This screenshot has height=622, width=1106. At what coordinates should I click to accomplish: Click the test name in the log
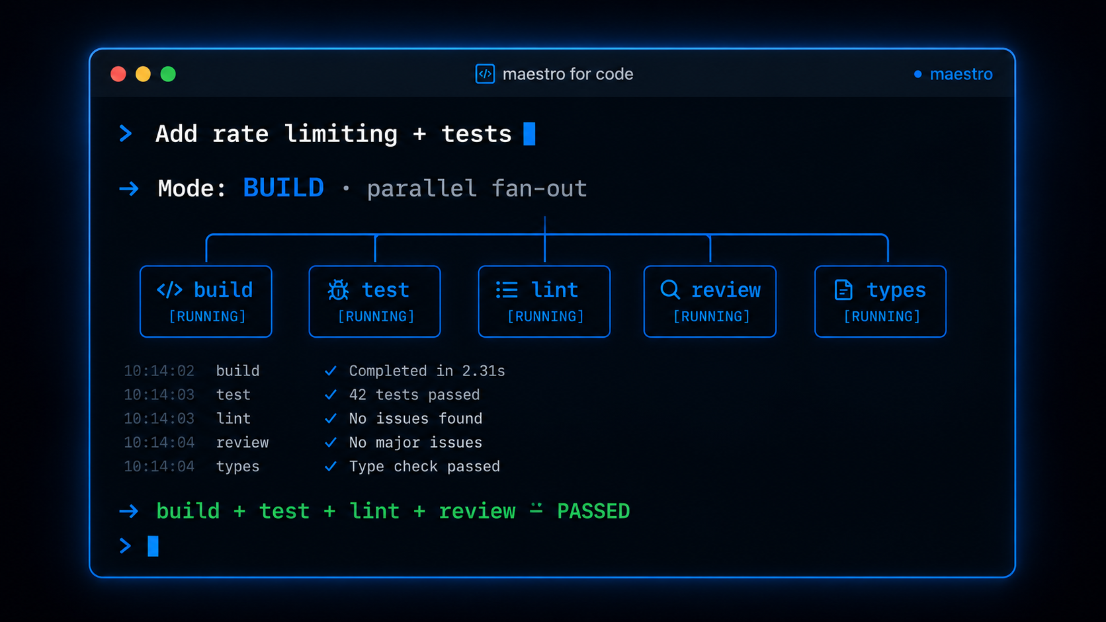point(234,395)
